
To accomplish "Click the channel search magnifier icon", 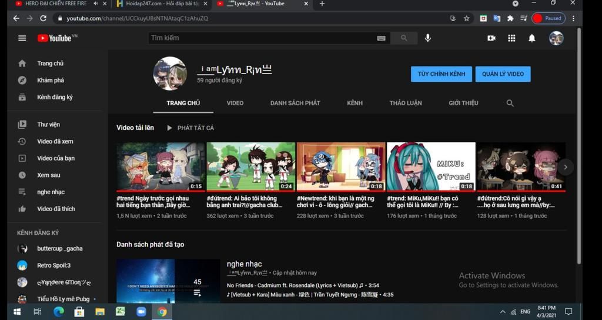I will [x=510, y=103].
